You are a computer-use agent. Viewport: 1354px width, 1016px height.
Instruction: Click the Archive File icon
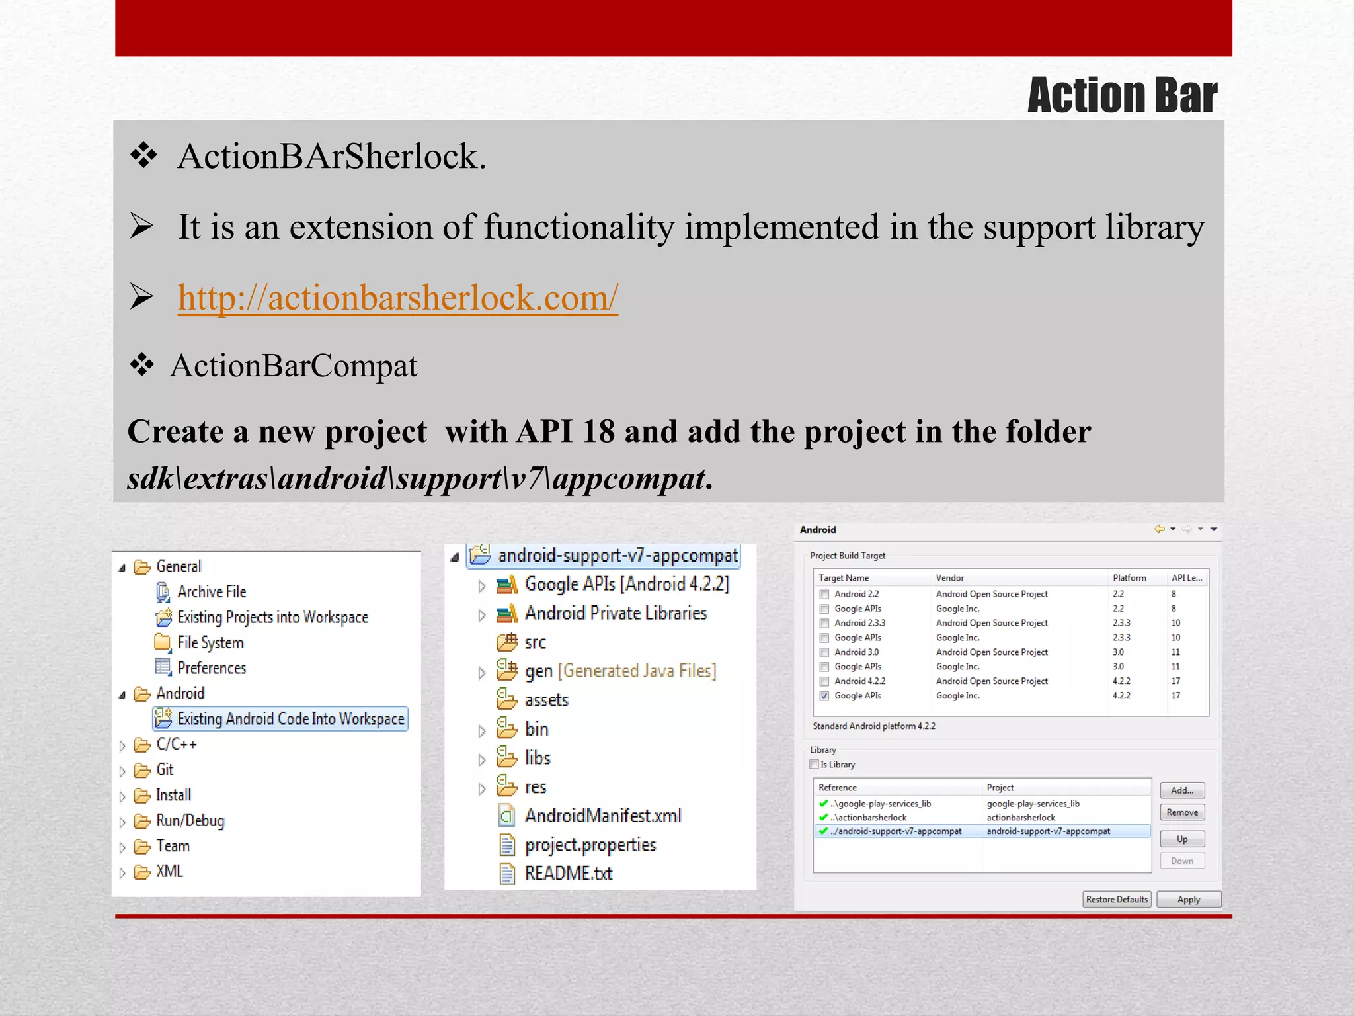(x=163, y=592)
